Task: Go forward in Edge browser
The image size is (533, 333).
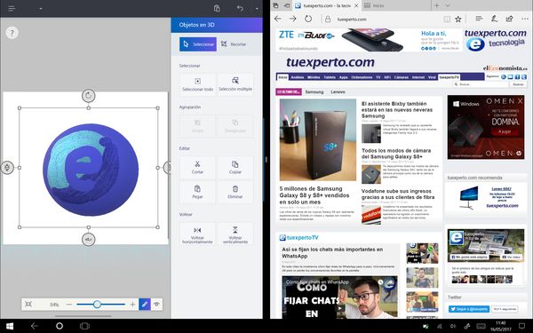Action: click(292, 19)
